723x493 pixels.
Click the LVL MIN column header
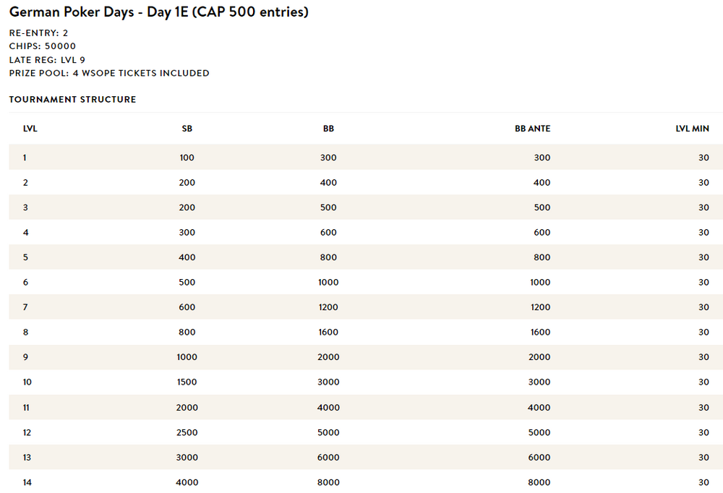(692, 129)
